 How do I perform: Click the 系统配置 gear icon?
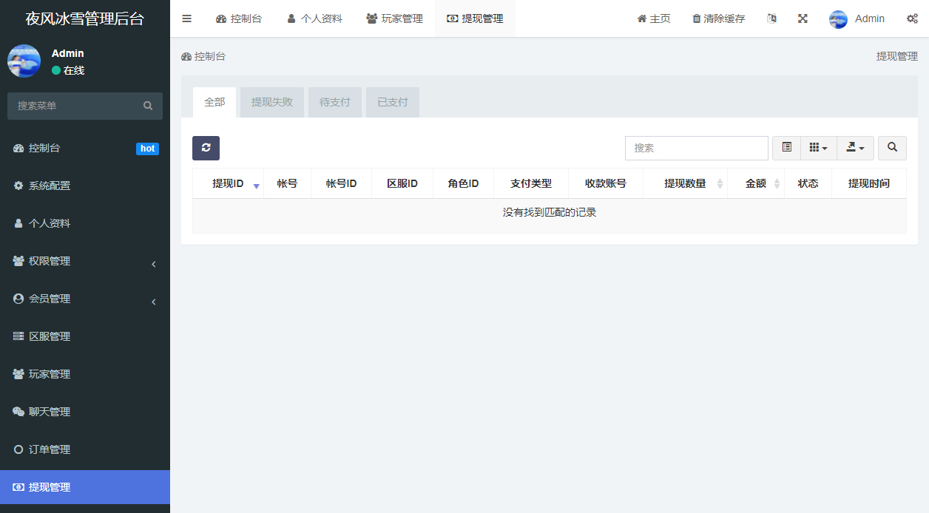18,186
